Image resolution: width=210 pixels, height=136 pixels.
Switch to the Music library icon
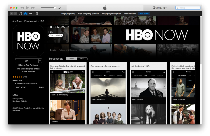(20, 13)
